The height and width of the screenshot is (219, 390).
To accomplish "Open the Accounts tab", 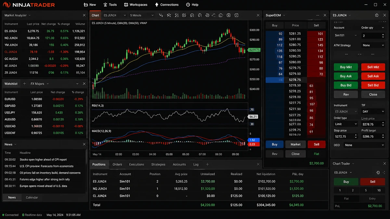I will tap(179, 164).
